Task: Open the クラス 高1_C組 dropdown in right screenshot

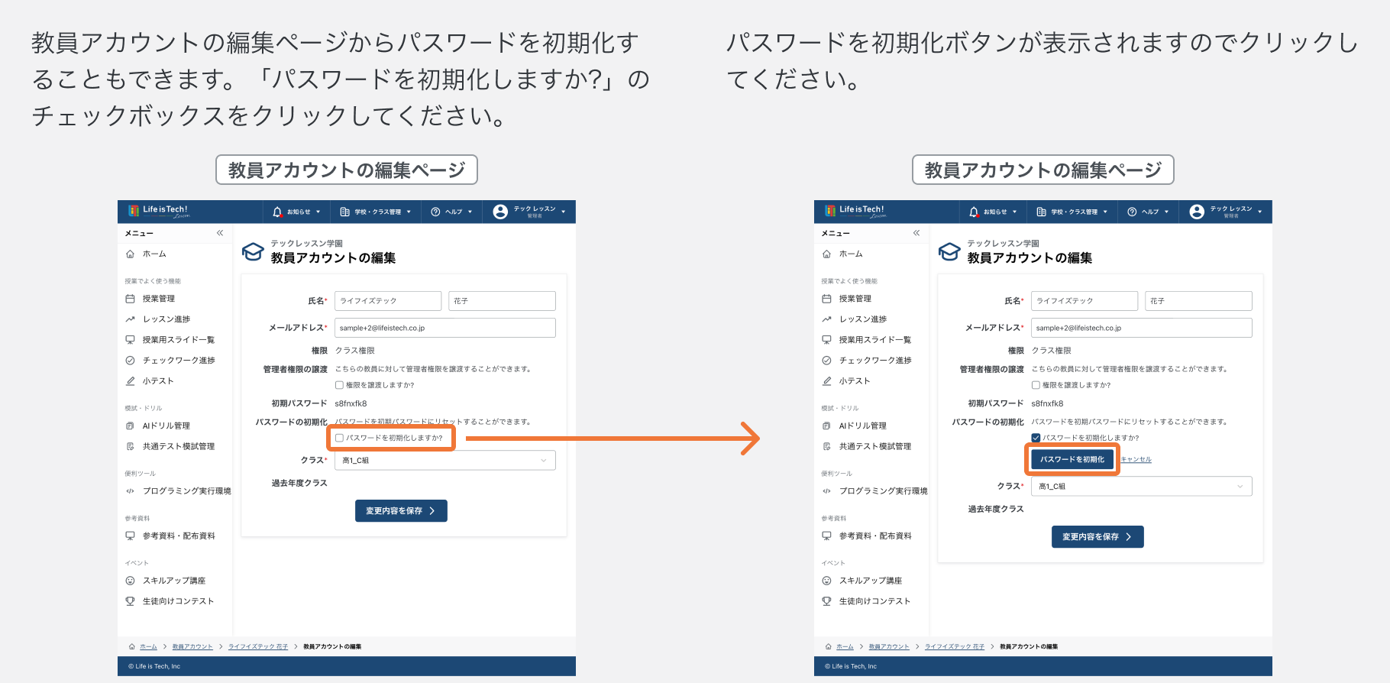Action: 1142,486
